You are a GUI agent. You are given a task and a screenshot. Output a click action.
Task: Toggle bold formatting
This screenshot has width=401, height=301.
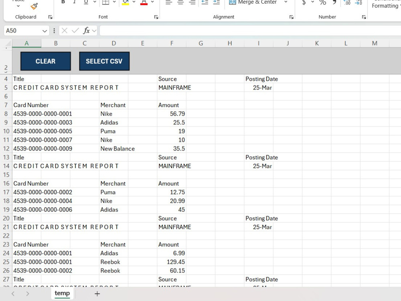(x=63, y=2)
